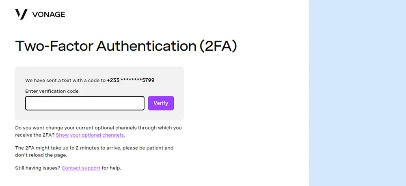Viewport: 406px width, 186px height.
Task: Click the "Still having issues?" text
Action: click(37, 168)
